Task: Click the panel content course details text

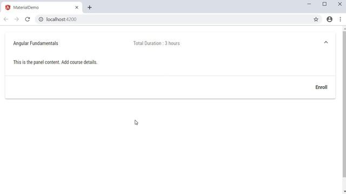Action: [55, 63]
